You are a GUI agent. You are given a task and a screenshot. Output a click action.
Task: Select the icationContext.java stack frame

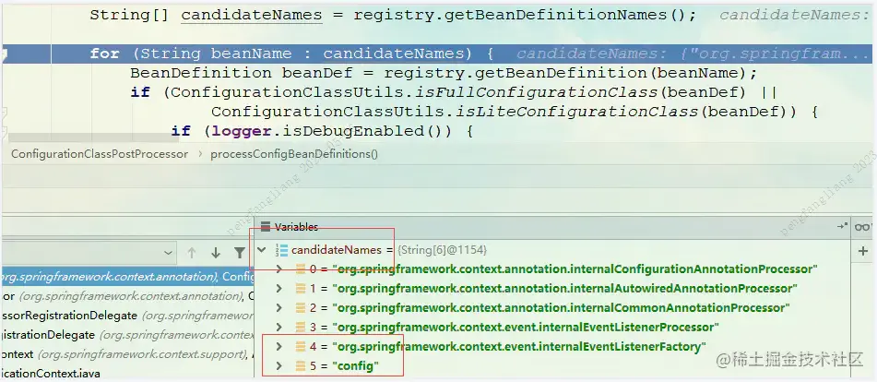pos(127,373)
